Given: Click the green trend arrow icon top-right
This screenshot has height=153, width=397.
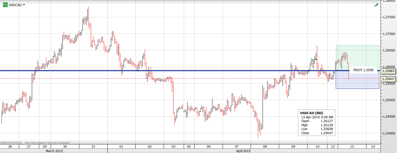Looking at the screenshot, I should pyautogui.click(x=376, y=5).
